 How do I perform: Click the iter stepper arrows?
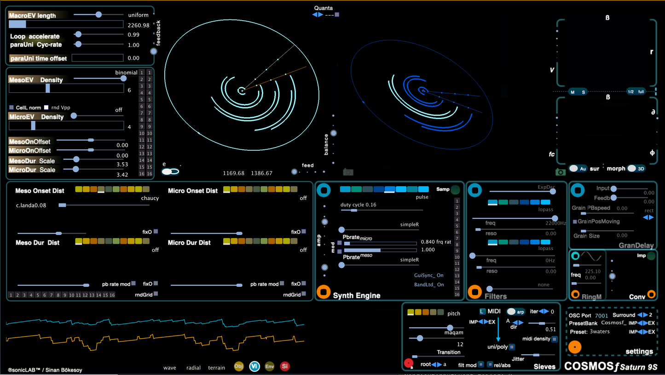(544, 312)
